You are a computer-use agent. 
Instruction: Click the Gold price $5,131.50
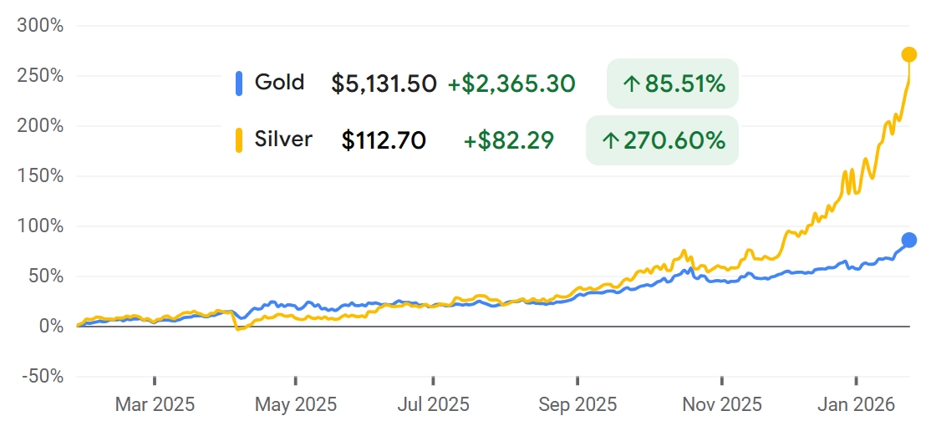click(x=384, y=84)
